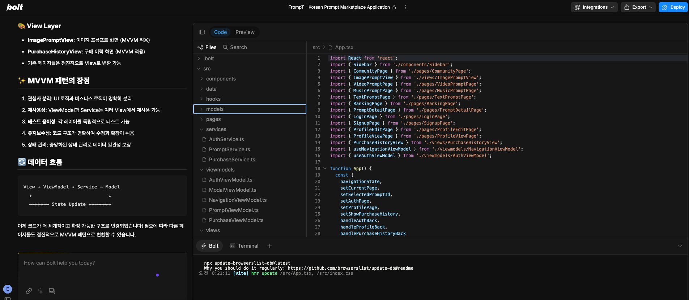
Task: Open the Export dropdown
Action: (638, 7)
